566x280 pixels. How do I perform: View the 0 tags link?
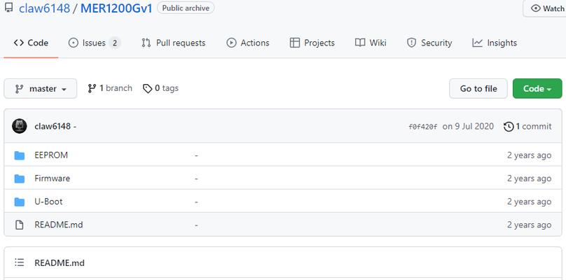pyautogui.click(x=160, y=88)
